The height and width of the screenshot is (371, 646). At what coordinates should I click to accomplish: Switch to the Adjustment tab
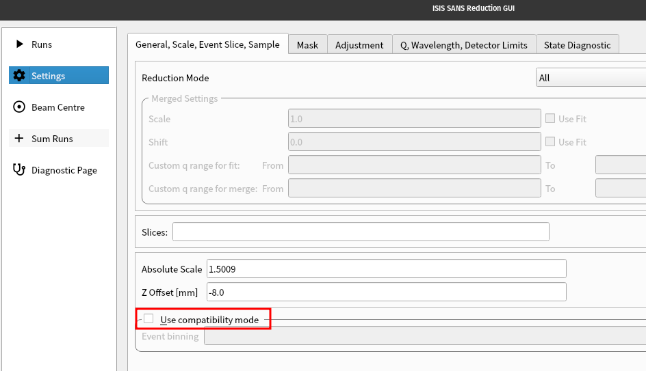[359, 45]
